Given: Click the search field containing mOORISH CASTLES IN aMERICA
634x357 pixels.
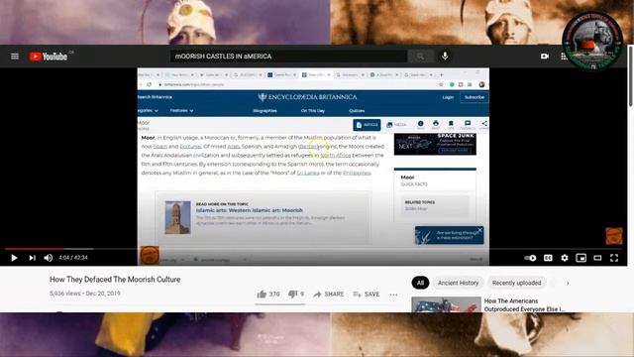Looking at the screenshot, I should tap(288, 57).
